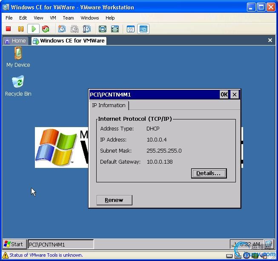Click OK in the PCI\PCNTN4M1 dialog
Image resolution: width=278 pixels, height=261 pixels.
[224, 94]
